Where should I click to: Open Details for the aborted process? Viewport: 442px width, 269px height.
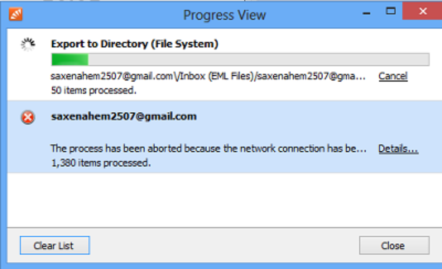click(x=398, y=148)
